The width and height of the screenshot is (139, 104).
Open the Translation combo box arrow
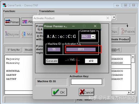tap(114, 17)
